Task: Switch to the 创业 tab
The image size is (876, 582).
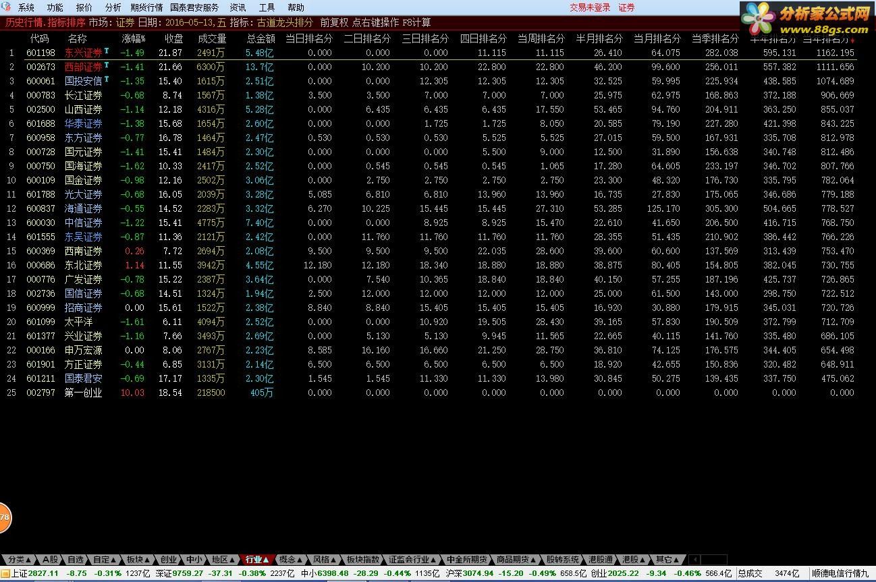Action: (x=168, y=560)
